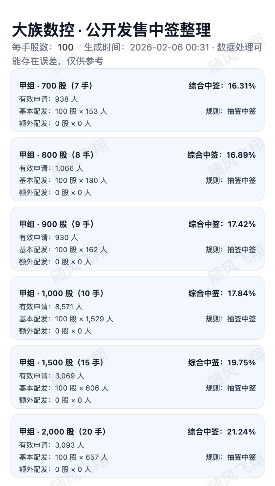Click 有效申请 938 人 line
This screenshot has width=275, height=486.
click(48, 99)
